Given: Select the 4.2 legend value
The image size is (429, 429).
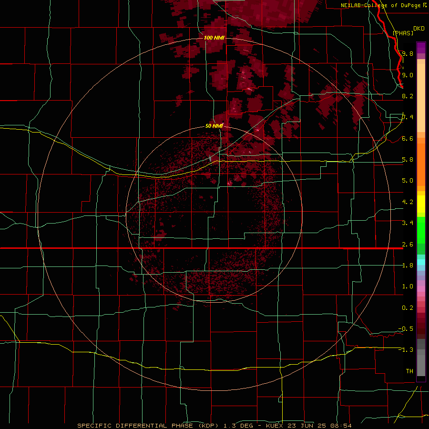Looking at the screenshot, I should click(408, 202).
